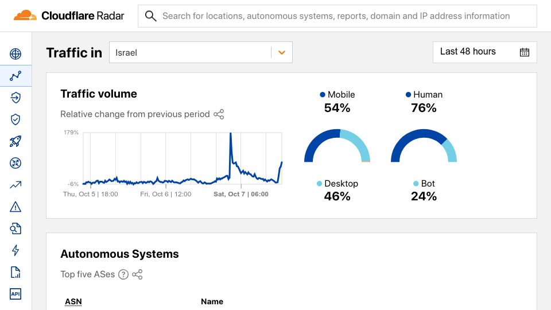The width and height of the screenshot is (551, 310).
Task: Click the Fri, Oct 6 | 12:00 label
Action: pyautogui.click(x=166, y=194)
